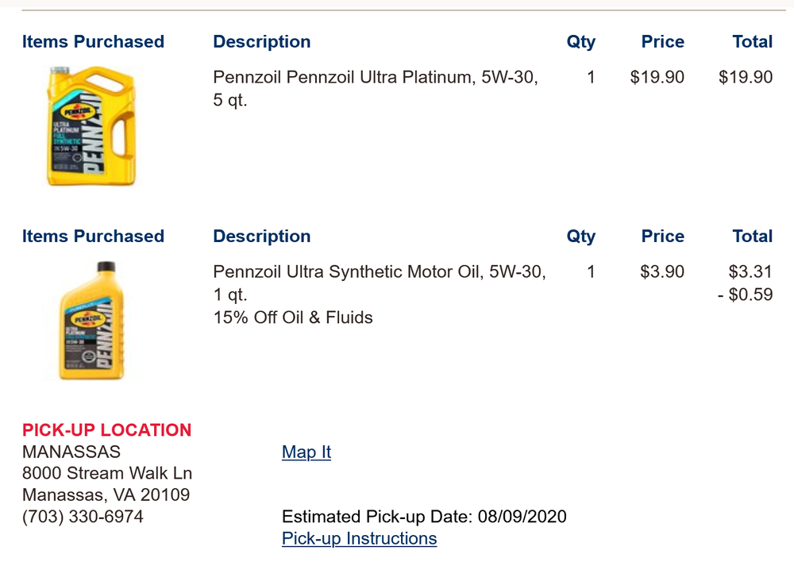Click the $3.31 item total
Image resolution: width=794 pixels, height=562 pixels.
point(750,272)
